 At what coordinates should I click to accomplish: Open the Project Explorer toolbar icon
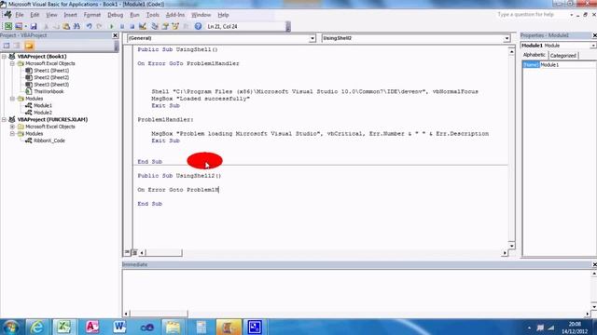tap(155, 26)
